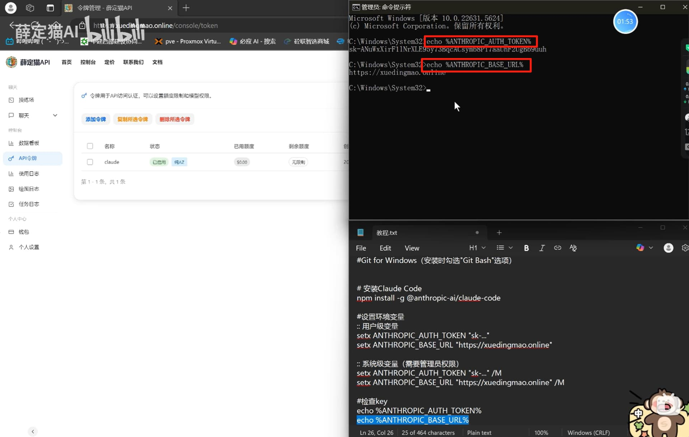Viewport: 689px width, 437px height.
Task: Click the 绘图日志 image icon
Action: point(11,189)
